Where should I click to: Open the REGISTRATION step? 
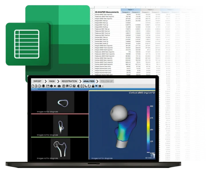click(x=69, y=81)
